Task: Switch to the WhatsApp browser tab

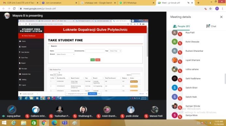Action: click(x=136, y=3)
